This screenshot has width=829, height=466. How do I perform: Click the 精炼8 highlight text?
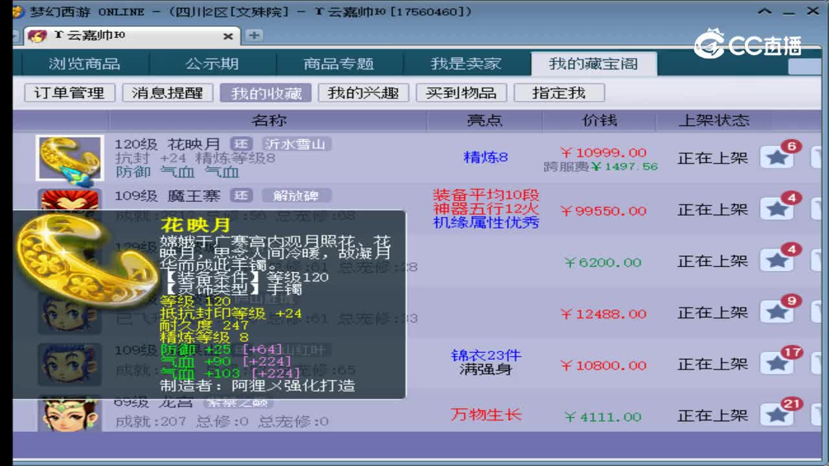[x=486, y=157]
